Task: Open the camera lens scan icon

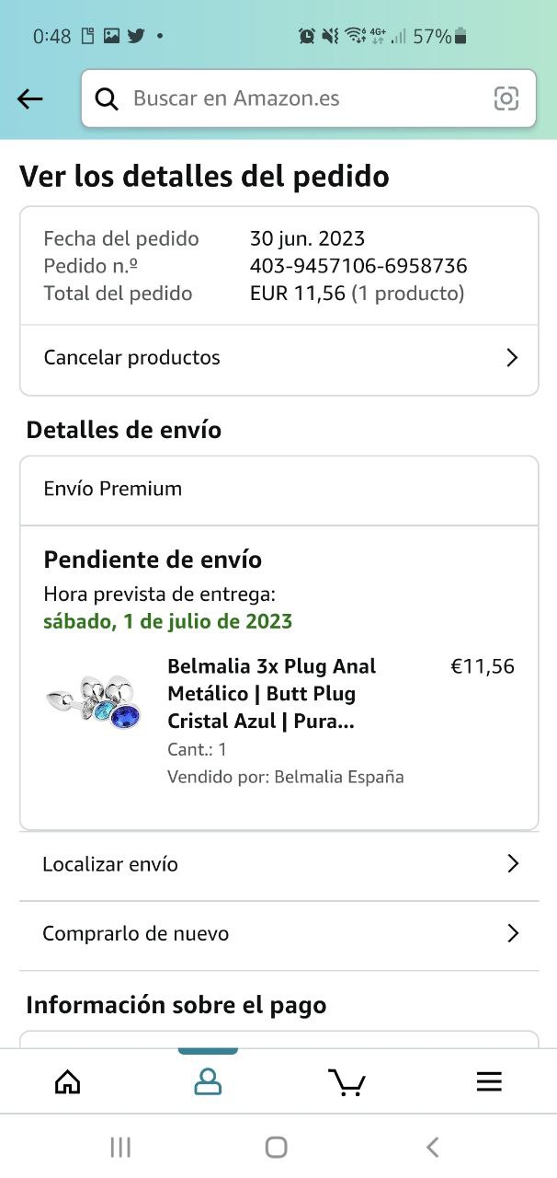Action: 506,99
